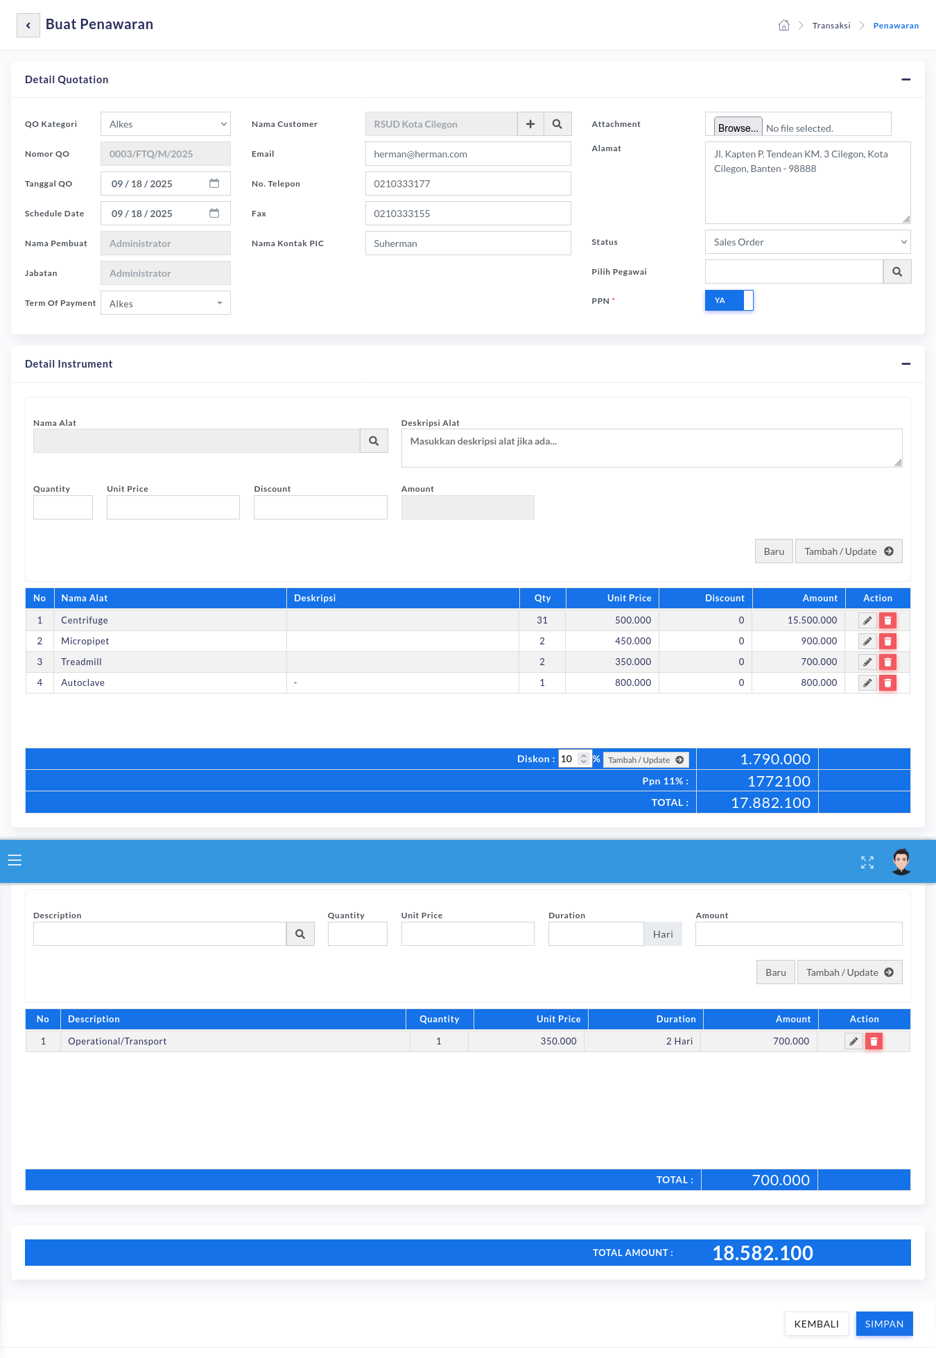Click Tambah / Update in instrument form
This screenshot has height=1358, width=936.
click(x=849, y=551)
